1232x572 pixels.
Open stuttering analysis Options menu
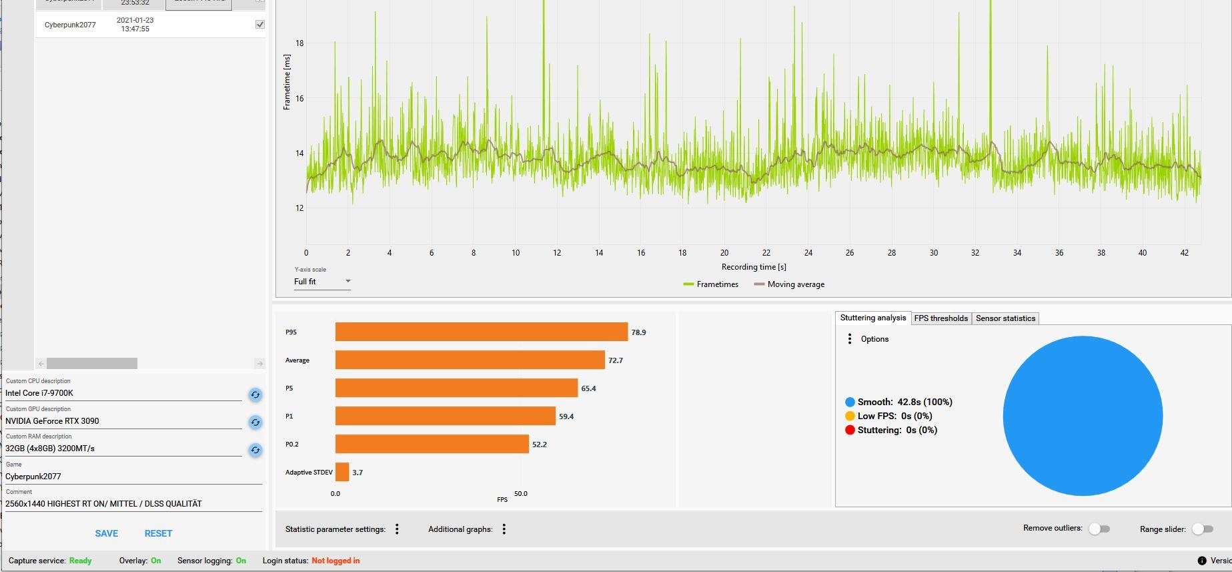pos(849,339)
